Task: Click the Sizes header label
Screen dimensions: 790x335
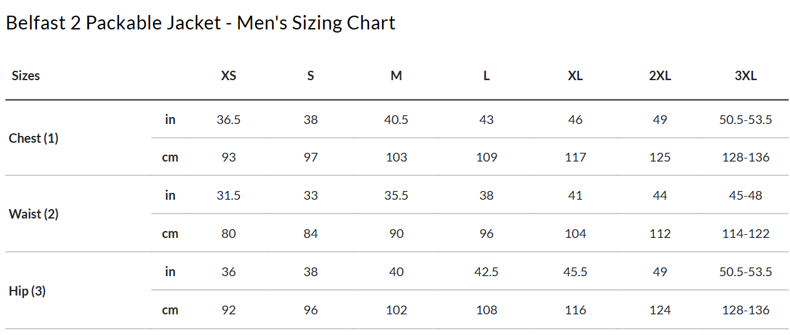Action: coord(26,76)
